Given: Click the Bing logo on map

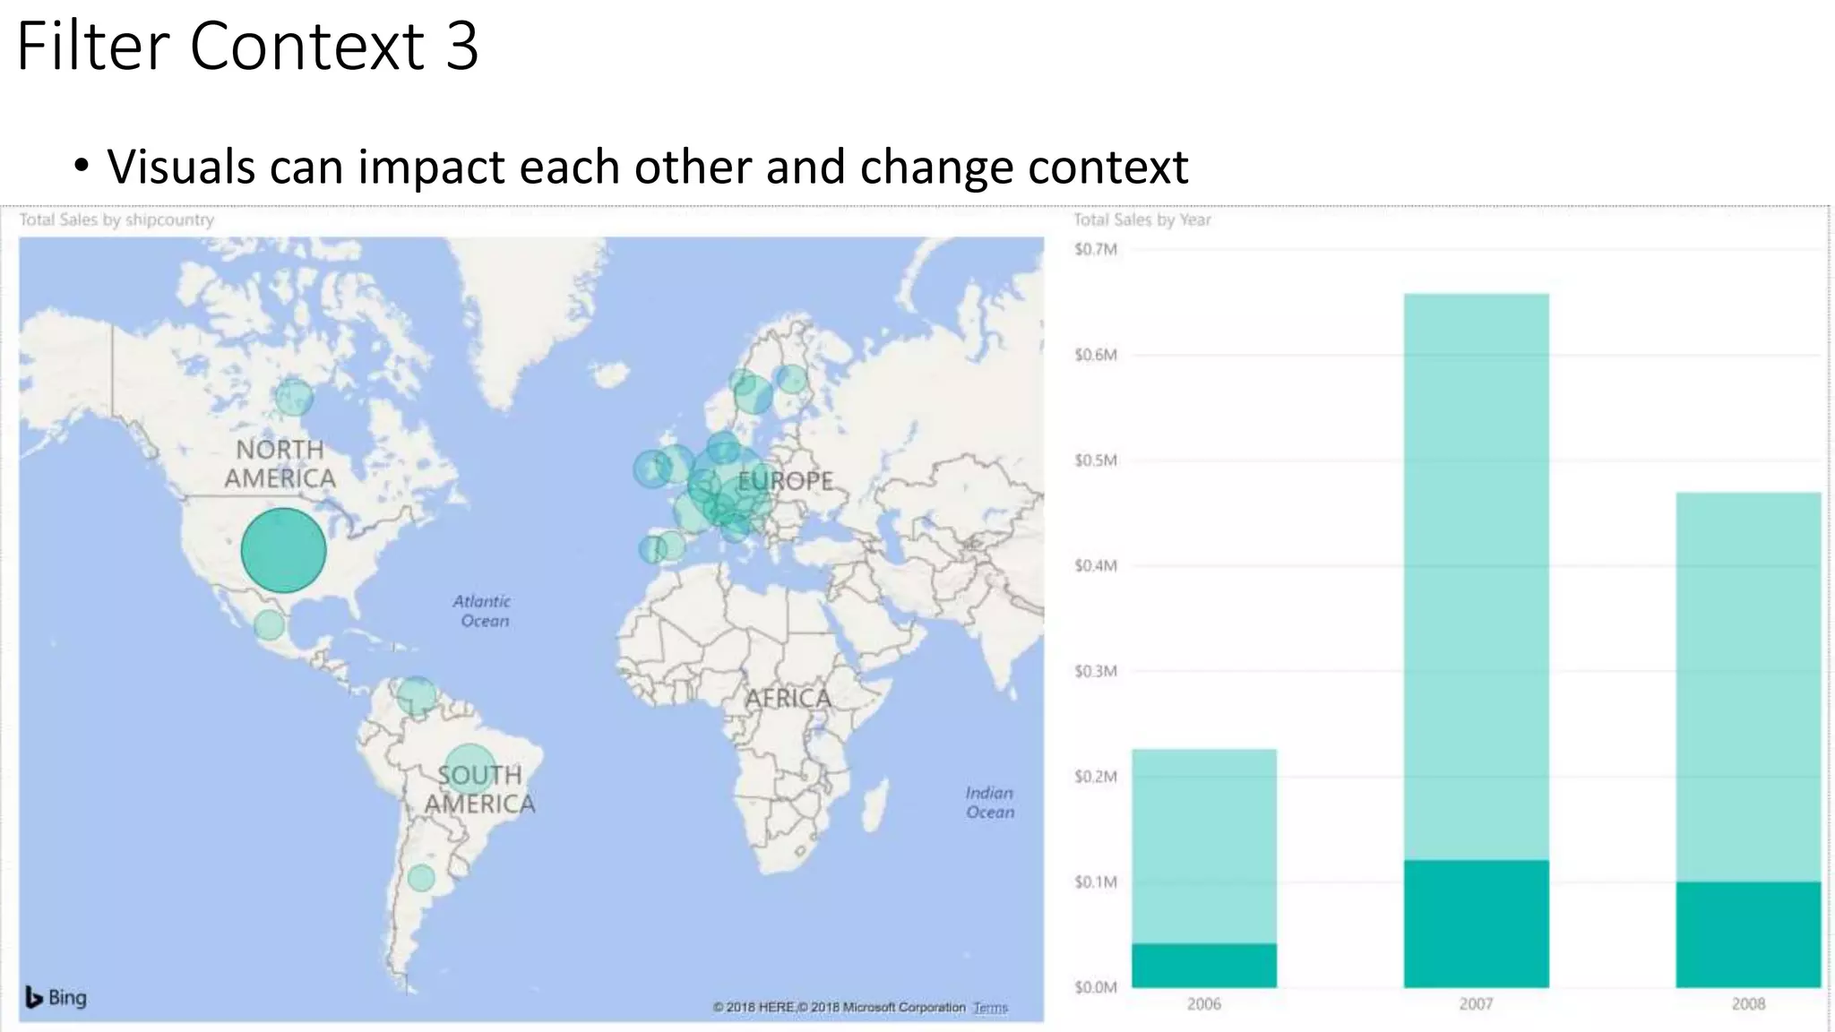Looking at the screenshot, I should tap(56, 997).
